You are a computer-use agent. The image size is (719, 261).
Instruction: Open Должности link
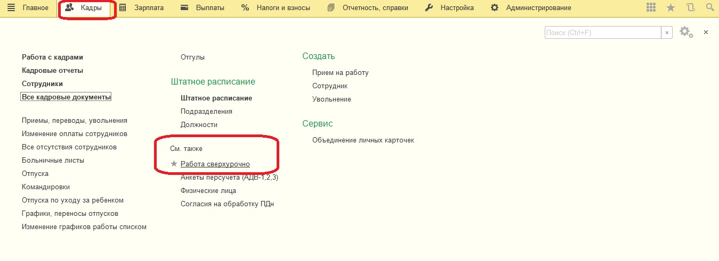(x=199, y=125)
